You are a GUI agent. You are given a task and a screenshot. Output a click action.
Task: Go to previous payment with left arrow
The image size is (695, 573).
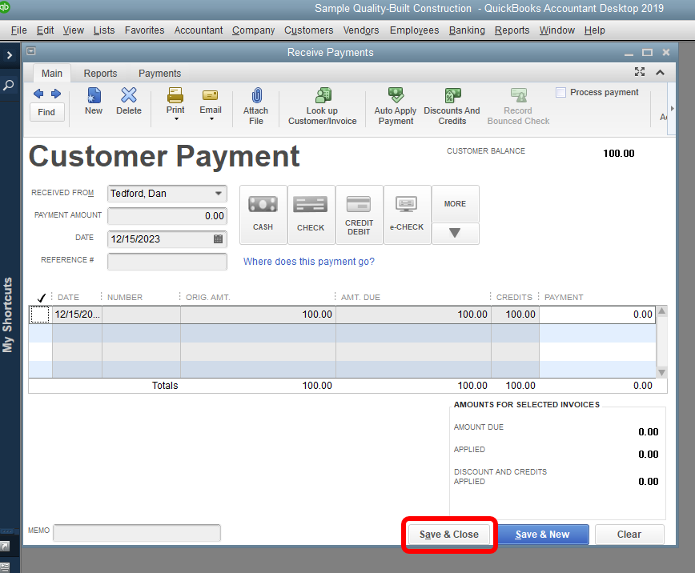point(38,94)
